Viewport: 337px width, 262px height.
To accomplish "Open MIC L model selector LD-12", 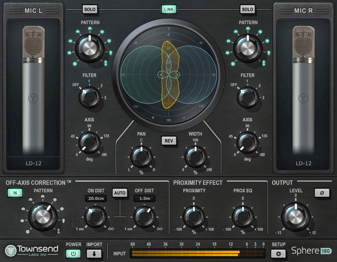I will 34,163.
